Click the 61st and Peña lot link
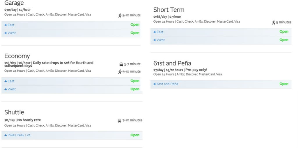The image size is (298, 148). (x=167, y=84)
